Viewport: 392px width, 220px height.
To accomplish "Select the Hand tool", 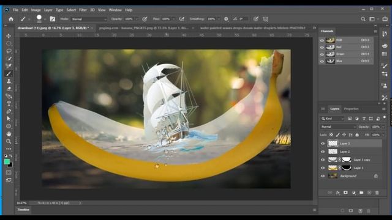I will [x=9, y=134].
